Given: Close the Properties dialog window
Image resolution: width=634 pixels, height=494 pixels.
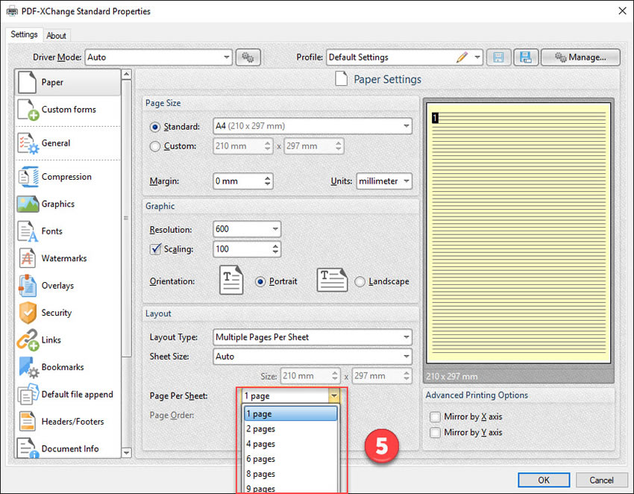Looking at the screenshot, I should click(622, 11).
